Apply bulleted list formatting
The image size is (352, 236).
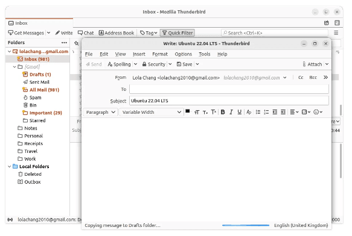tap(258, 112)
